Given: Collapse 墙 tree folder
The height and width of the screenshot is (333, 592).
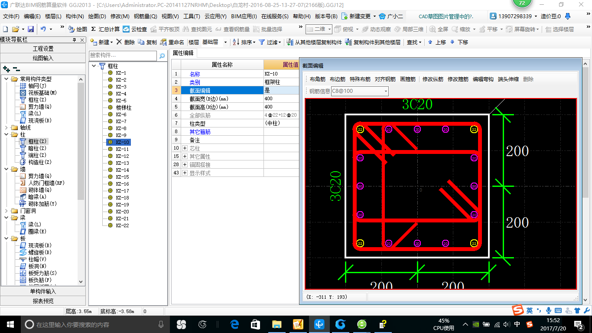Looking at the screenshot, I should pyautogui.click(x=6, y=169).
